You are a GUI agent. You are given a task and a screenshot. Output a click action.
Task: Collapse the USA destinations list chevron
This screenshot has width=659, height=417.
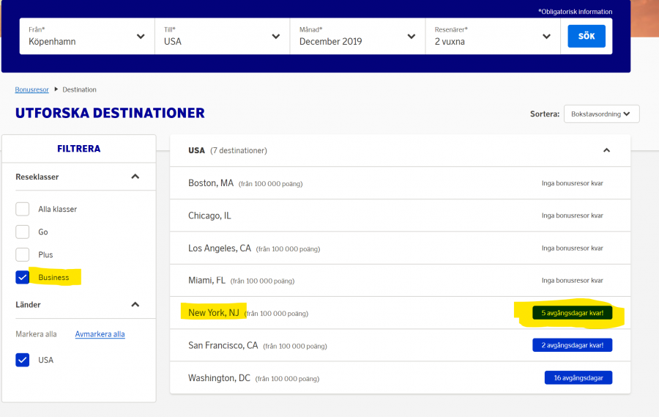pyautogui.click(x=606, y=150)
